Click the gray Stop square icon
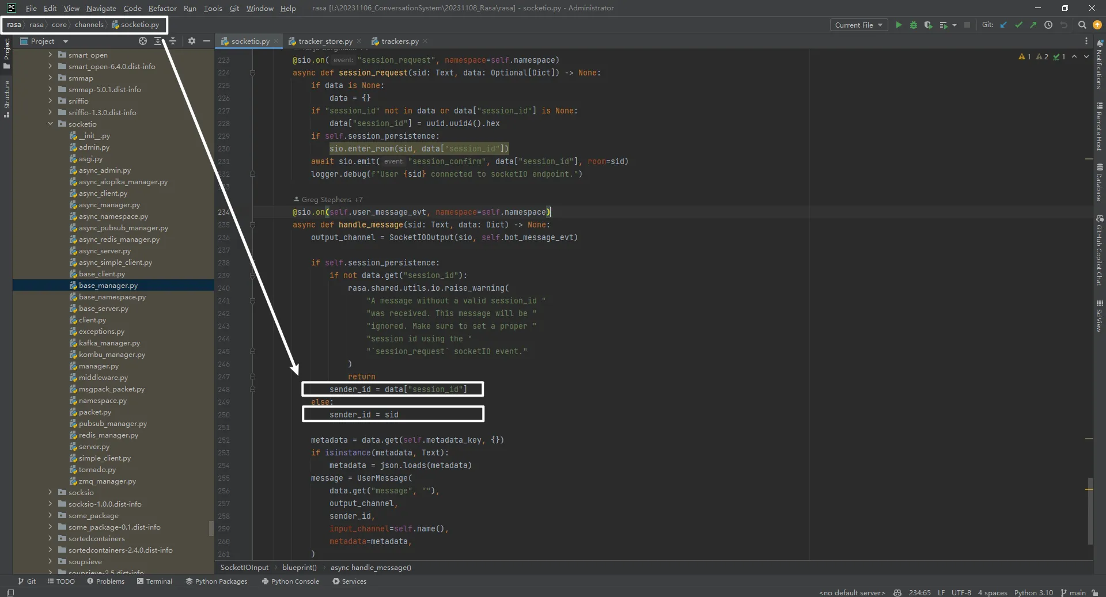This screenshot has height=597, width=1106. (967, 25)
